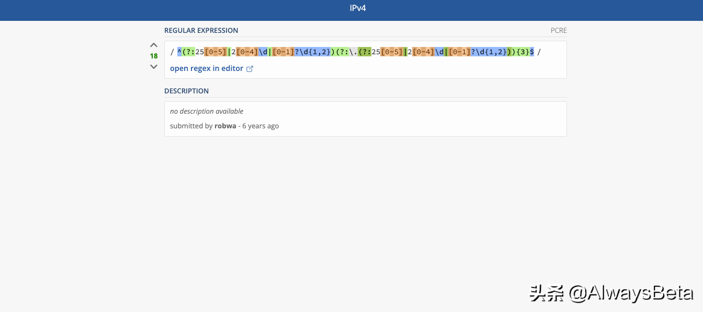Screen dimensions: 703x312
Task: Click the dollar sign anchor ending the regex
Action: point(532,52)
